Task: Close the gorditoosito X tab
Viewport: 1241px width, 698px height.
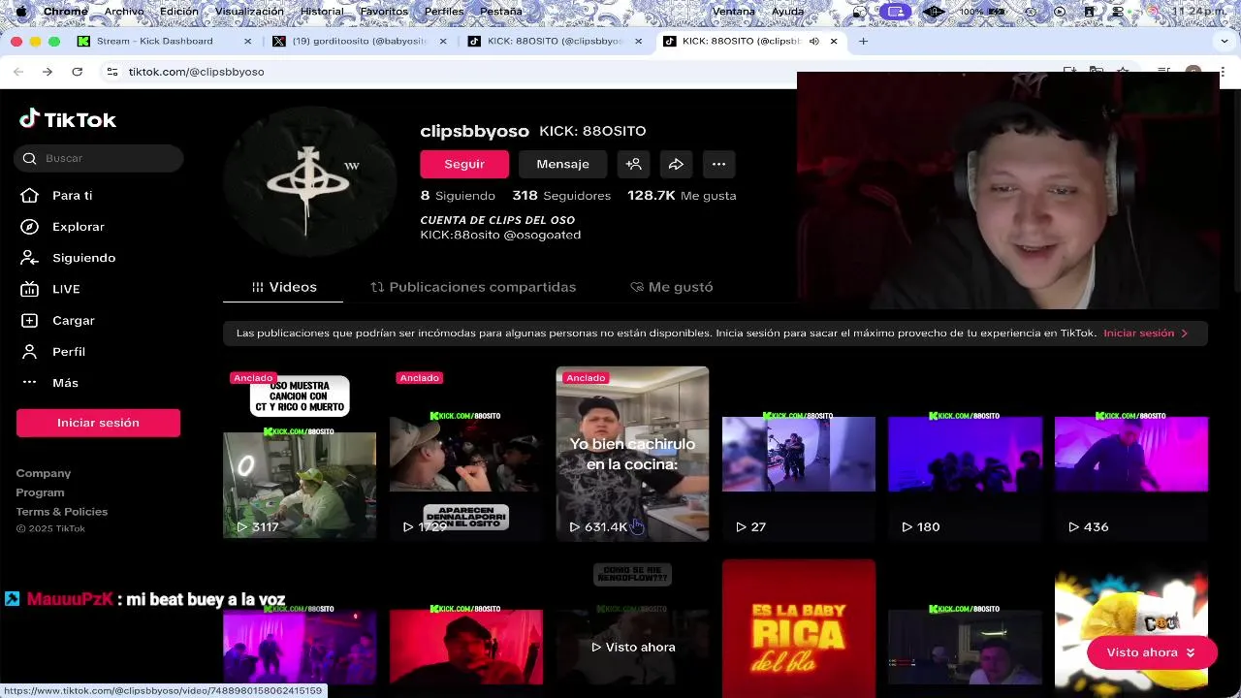Action: pyautogui.click(x=443, y=42)
